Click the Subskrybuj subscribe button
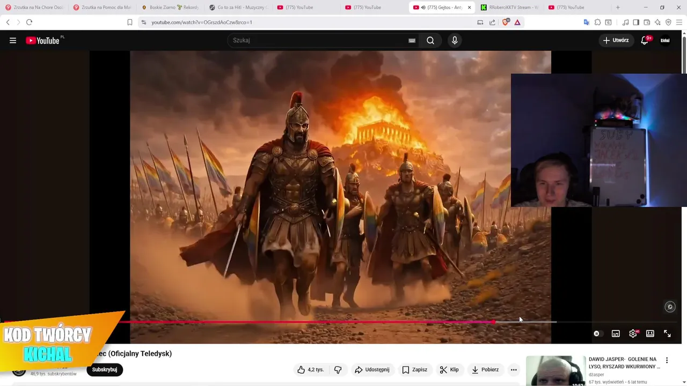 (105, 369)
